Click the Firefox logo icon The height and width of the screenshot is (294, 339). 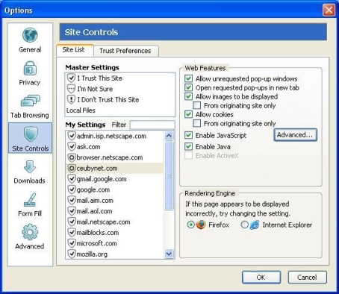click(x=201, y=225)
